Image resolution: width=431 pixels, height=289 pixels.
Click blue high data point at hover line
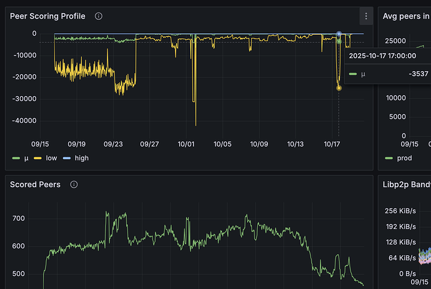(339, 34)
